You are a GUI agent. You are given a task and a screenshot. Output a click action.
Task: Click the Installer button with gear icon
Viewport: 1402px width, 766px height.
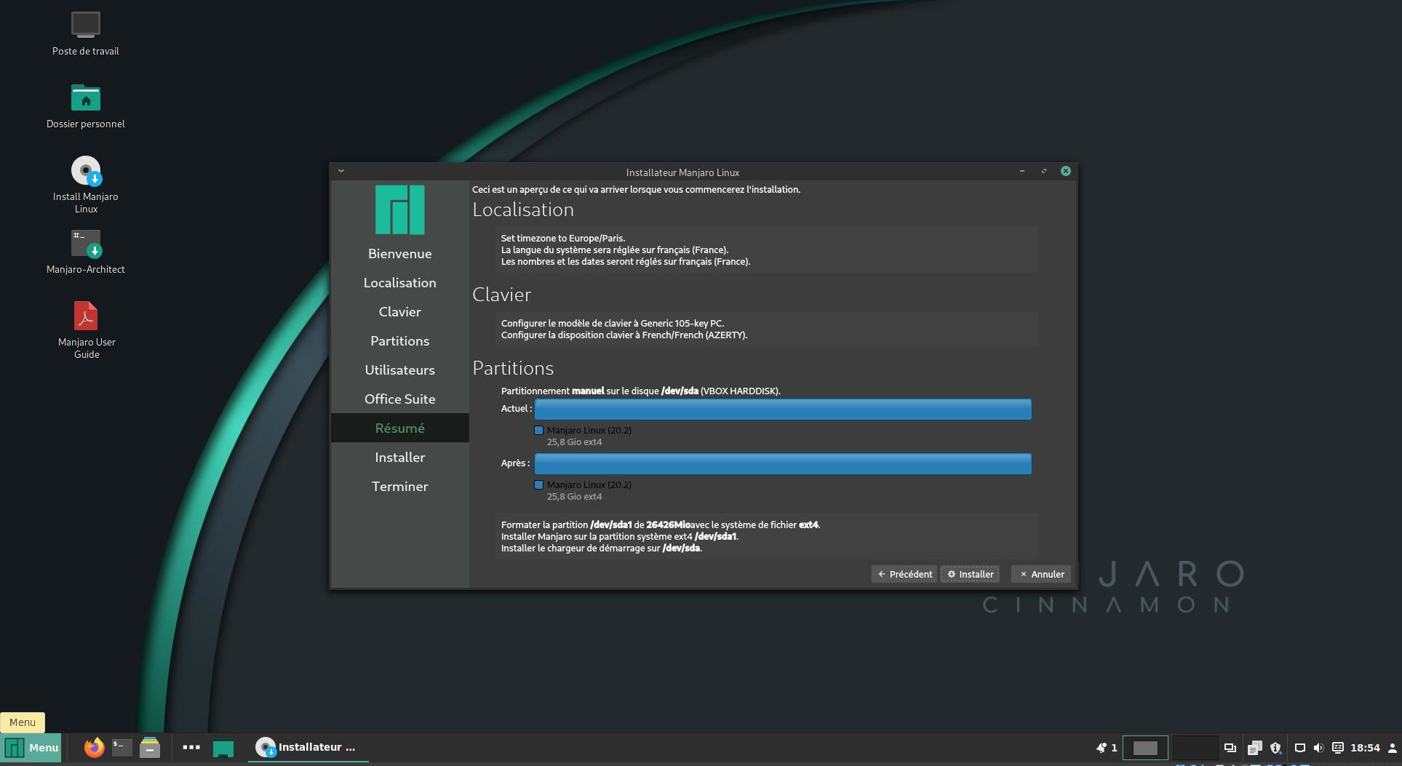coord(971,574)
